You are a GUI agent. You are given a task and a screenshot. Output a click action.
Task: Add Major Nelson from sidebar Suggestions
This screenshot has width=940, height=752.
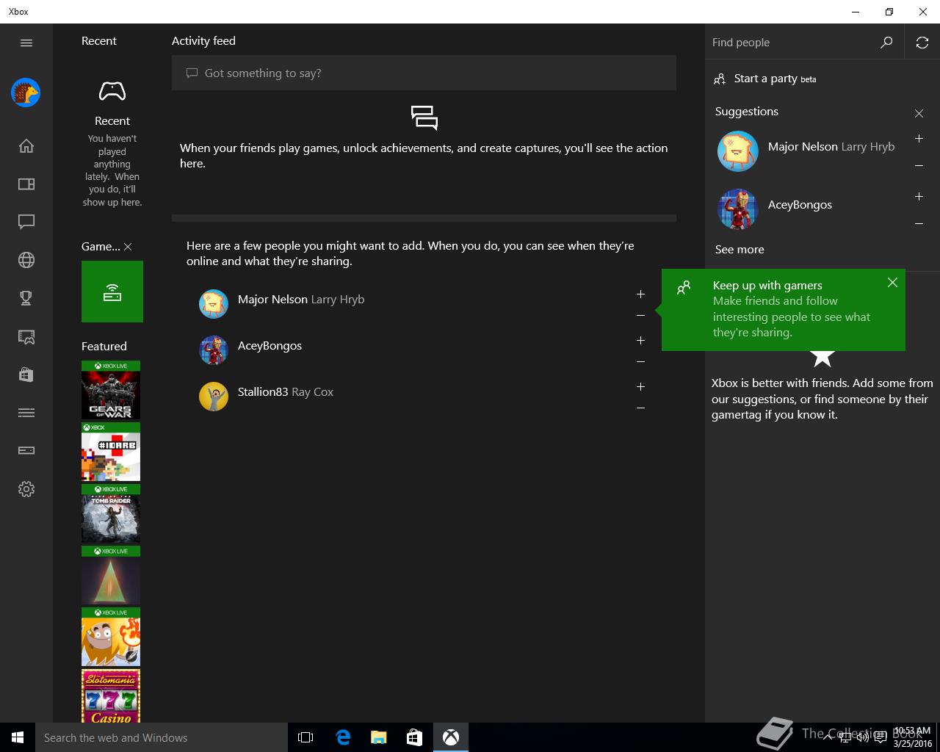919,139
